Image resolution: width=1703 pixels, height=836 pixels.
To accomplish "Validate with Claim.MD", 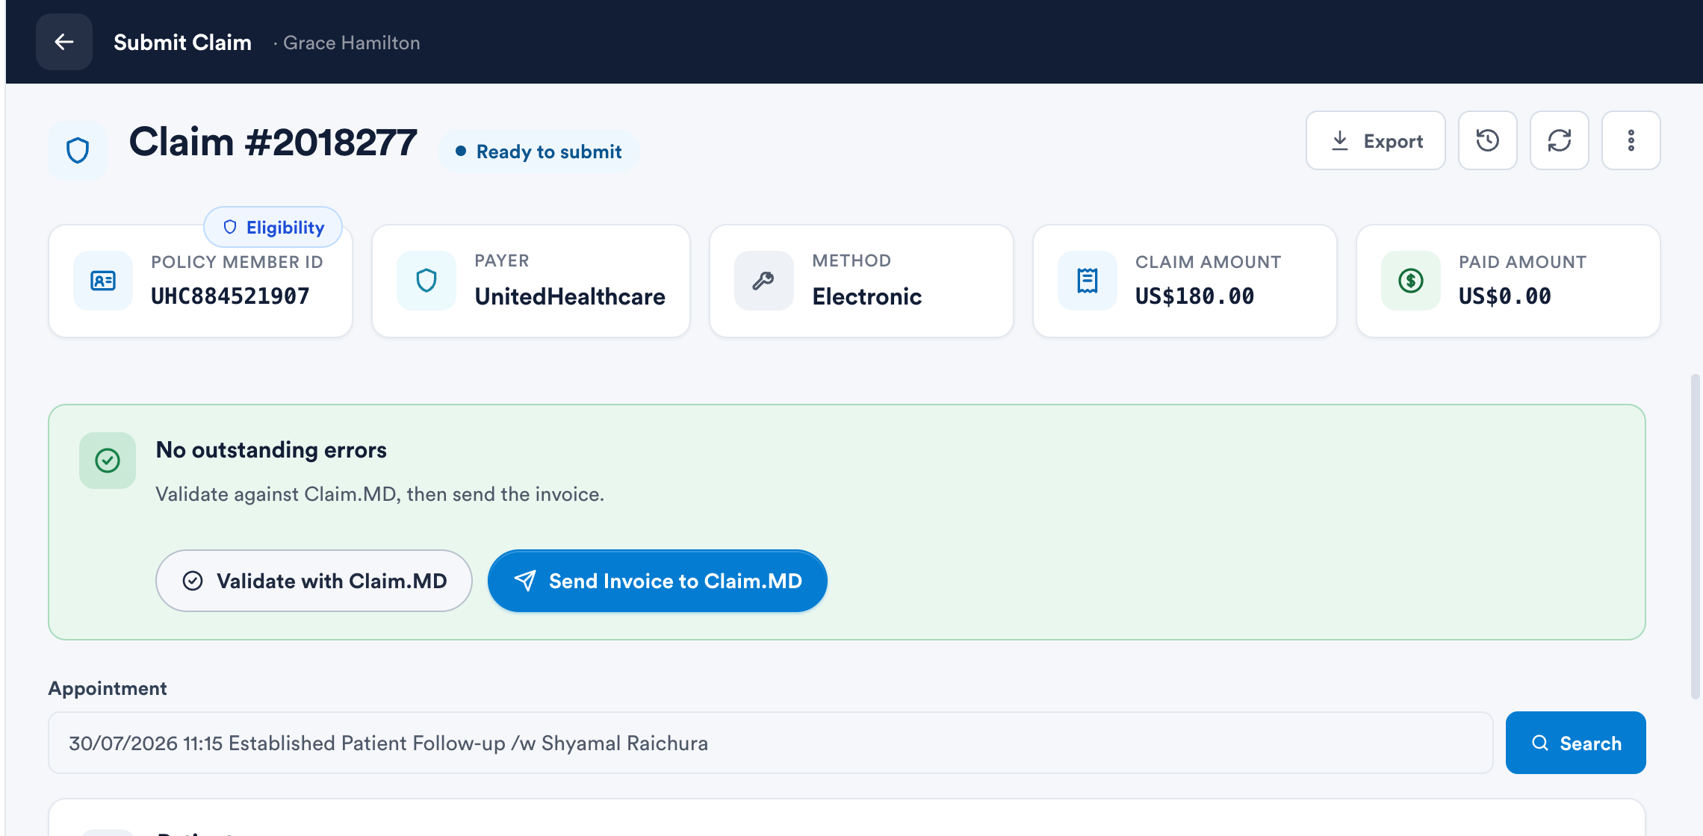I will pos(314,581).
